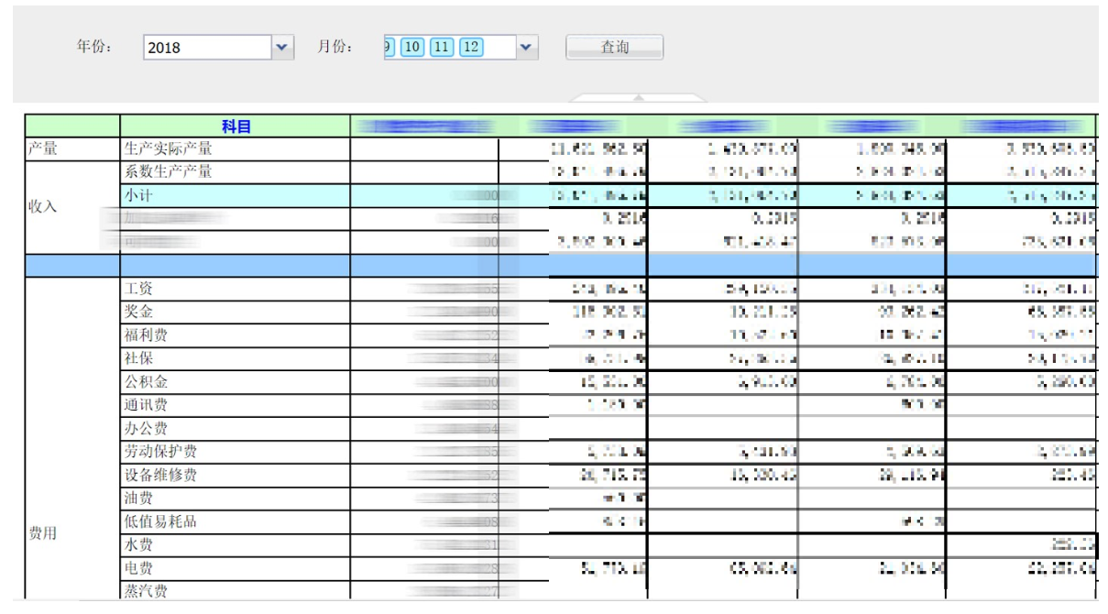Click the year field showing 2018

[x=207, y=47]
